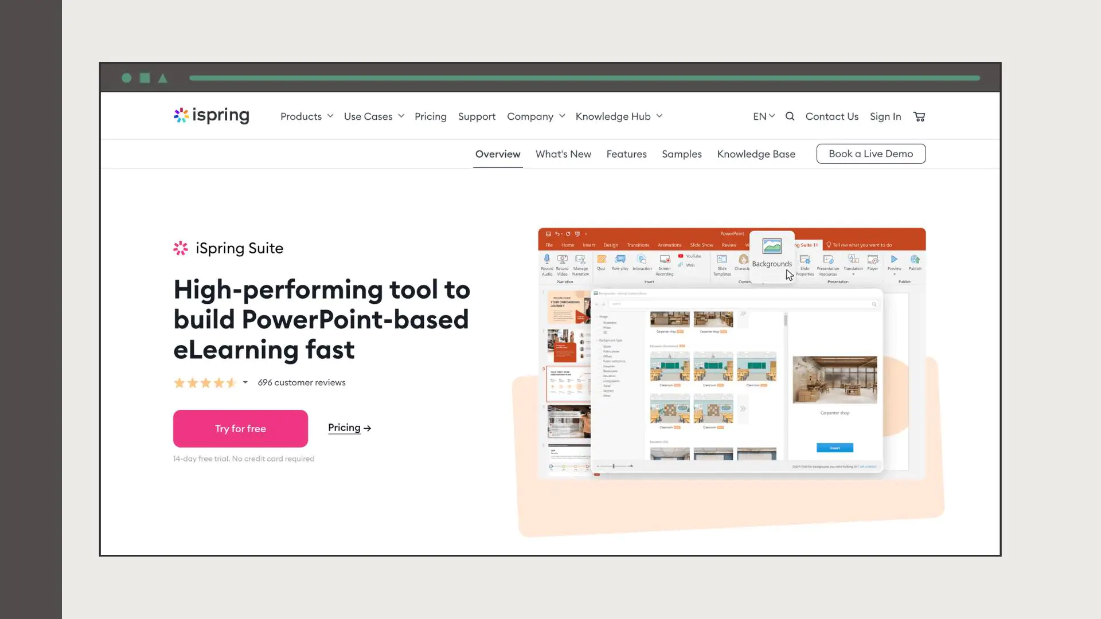Image resolution: width=1101 pixels, height=619 pixels.
Task: Click the Undo arrow in PowerPoint title bar
Action: [x=557, y=234]
